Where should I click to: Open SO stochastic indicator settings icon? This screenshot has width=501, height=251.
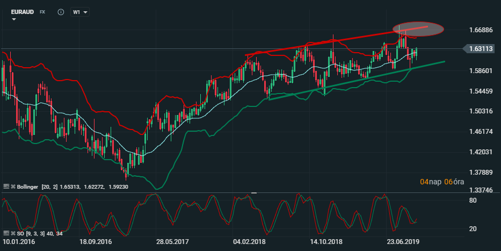(x=6, y=233)
